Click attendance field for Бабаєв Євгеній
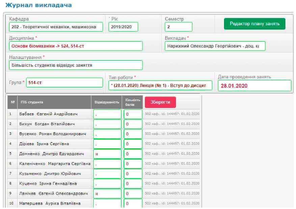Viewport: 296px width, 209px height. click(107, 114)
